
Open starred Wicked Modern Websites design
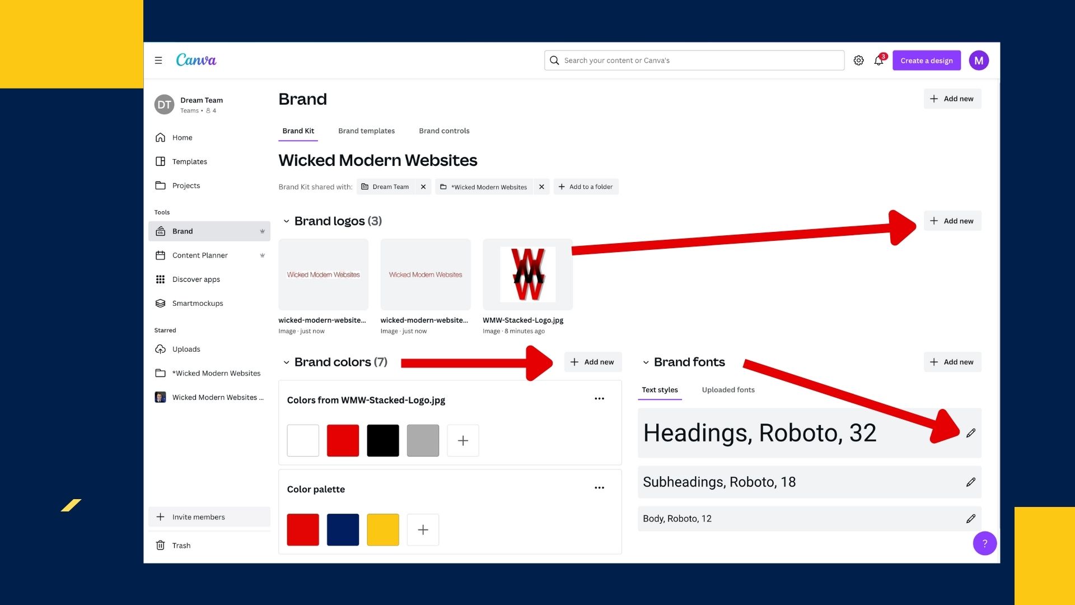209,397
